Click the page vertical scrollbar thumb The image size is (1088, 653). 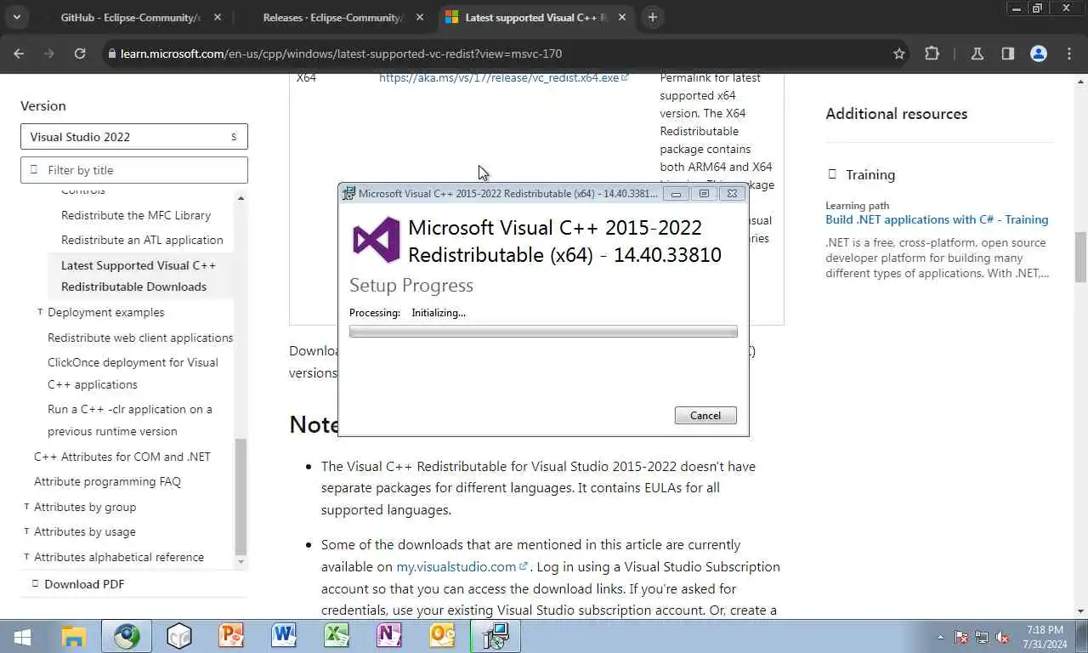click(x=1081, y=257)
